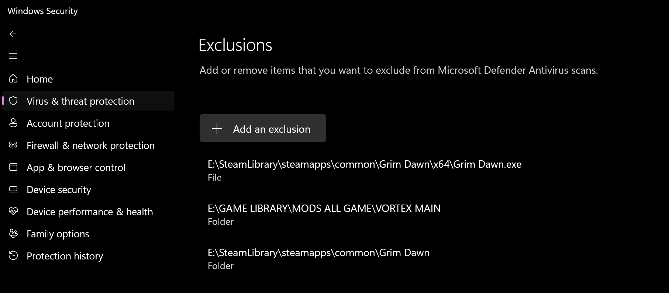Open Account protection page
This screenshot has width=669, height=293.
[68, 123]
